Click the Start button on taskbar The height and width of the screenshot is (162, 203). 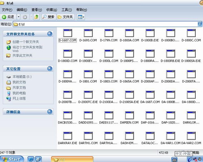(x=12, y=159)
